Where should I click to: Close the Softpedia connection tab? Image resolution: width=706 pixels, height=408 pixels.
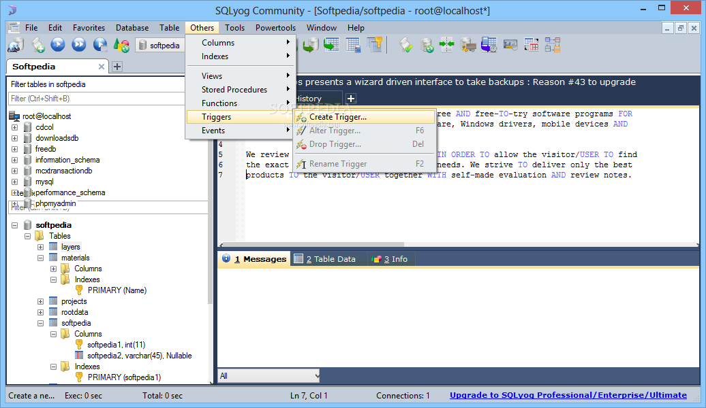(x=102, y=67)
